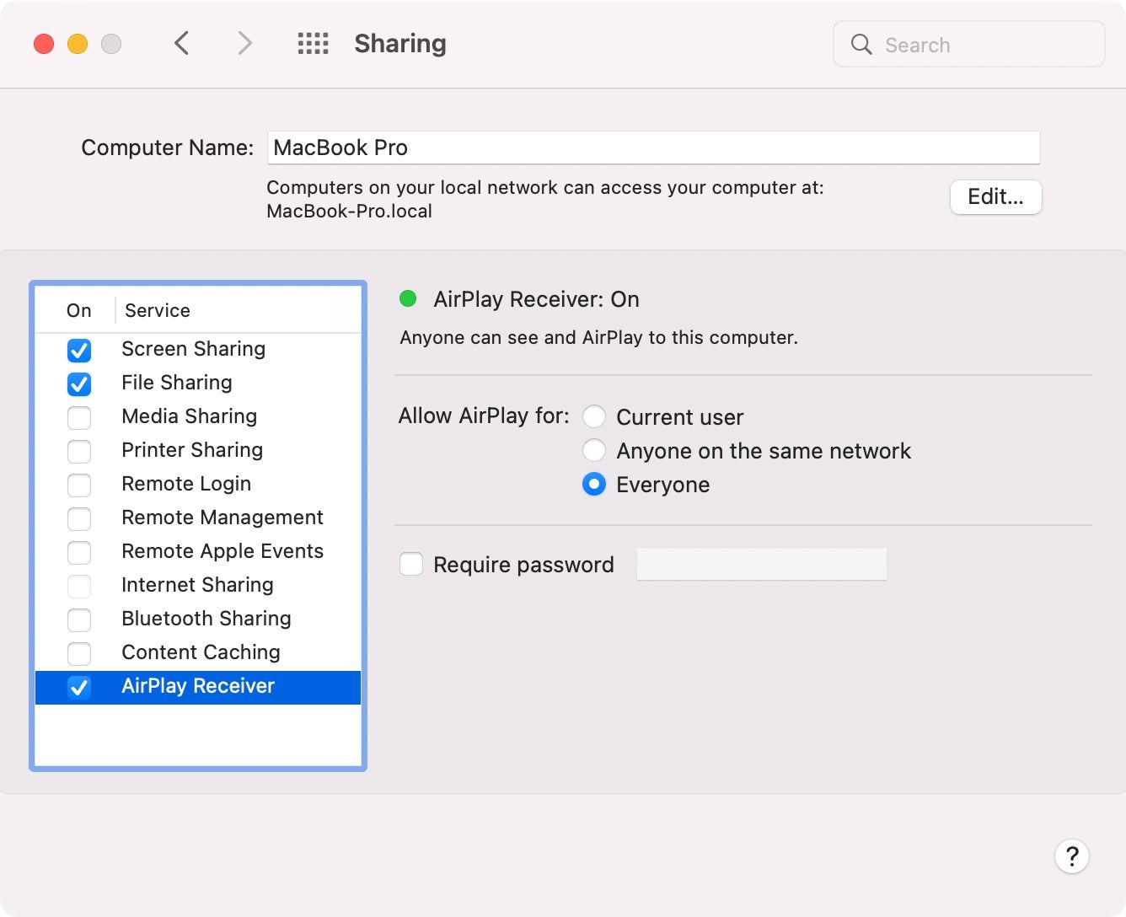Select Remote Management row label
1126x917 pixels.
[x=223, y=517]
